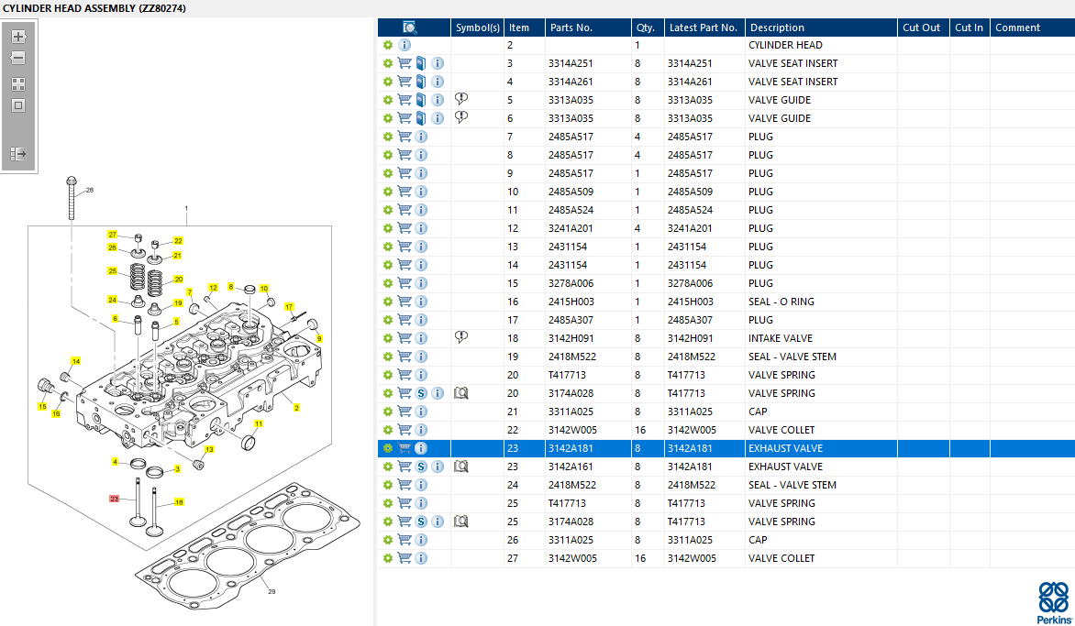Click callout 17 label on the diagram
The height and width of the screenshot is (626, 1075).
tap(289, 306)
